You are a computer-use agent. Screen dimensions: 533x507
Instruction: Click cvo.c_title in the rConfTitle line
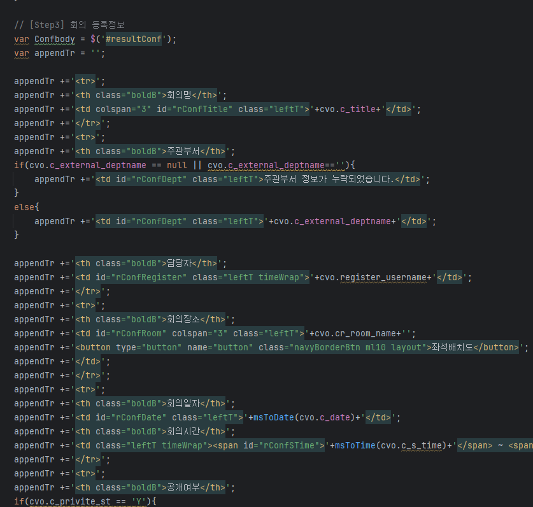click(348, 109)
